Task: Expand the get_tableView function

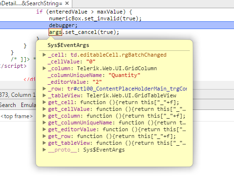Action: [44, 143]
